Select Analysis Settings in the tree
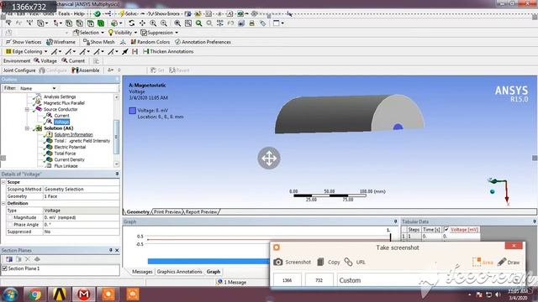The image size is (538, 302). point(60,97)
